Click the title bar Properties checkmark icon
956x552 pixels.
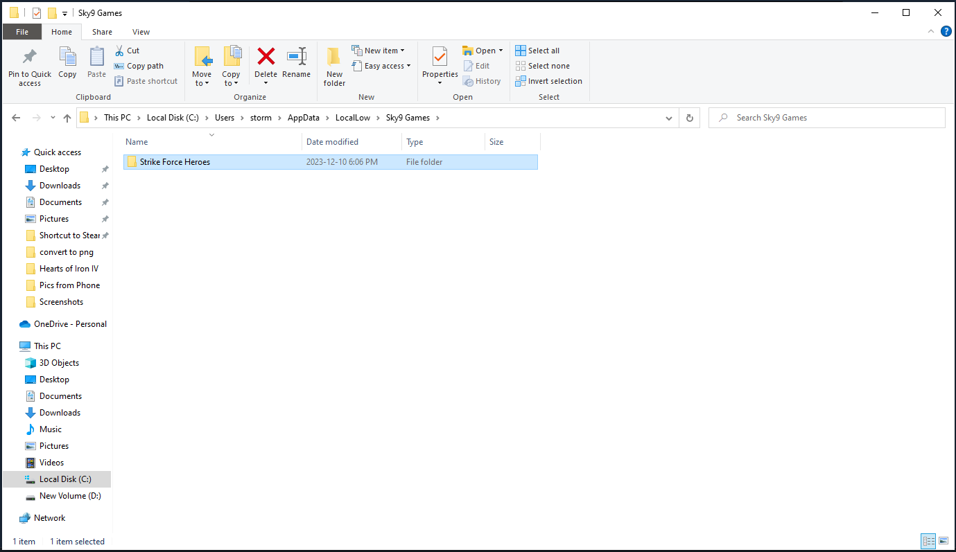coord(37,12)
